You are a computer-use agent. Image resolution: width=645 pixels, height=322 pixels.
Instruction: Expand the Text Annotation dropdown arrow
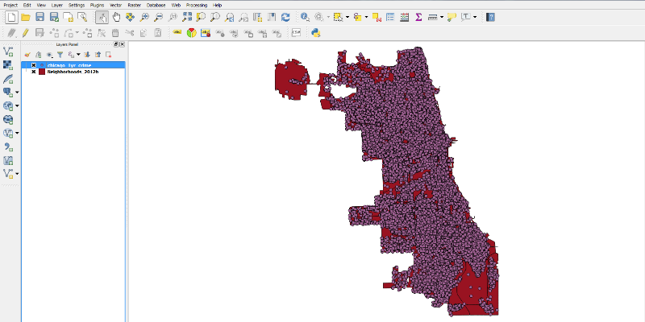(x=475, y=17)
